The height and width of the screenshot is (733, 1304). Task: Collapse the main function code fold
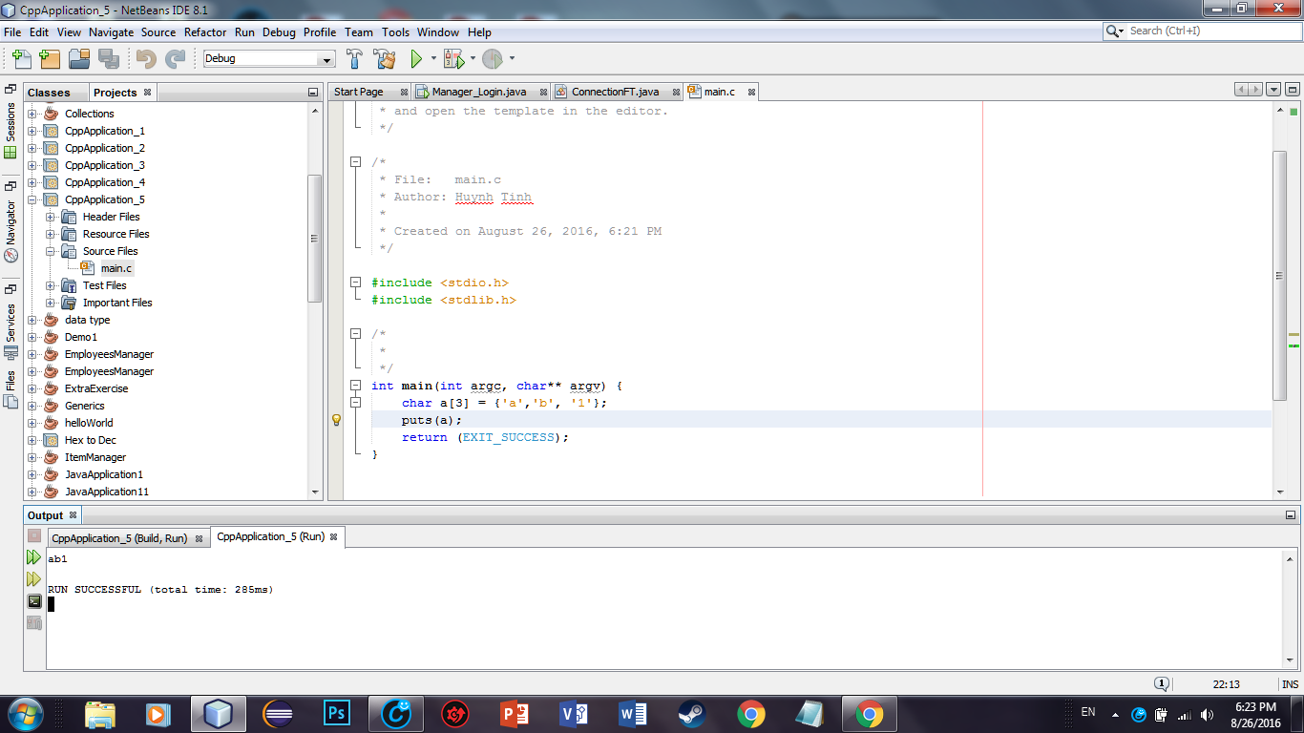tap(355, 386)
